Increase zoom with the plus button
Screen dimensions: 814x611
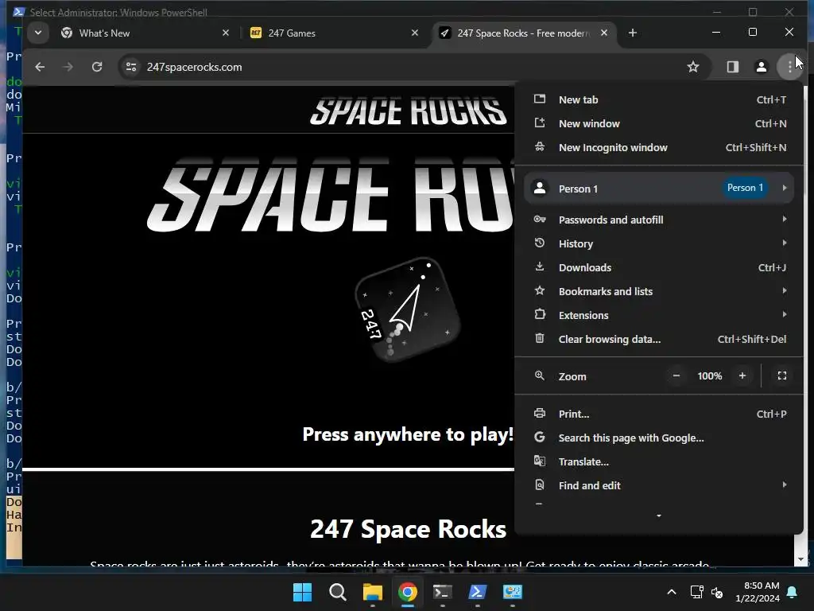(x=742, y=376)
